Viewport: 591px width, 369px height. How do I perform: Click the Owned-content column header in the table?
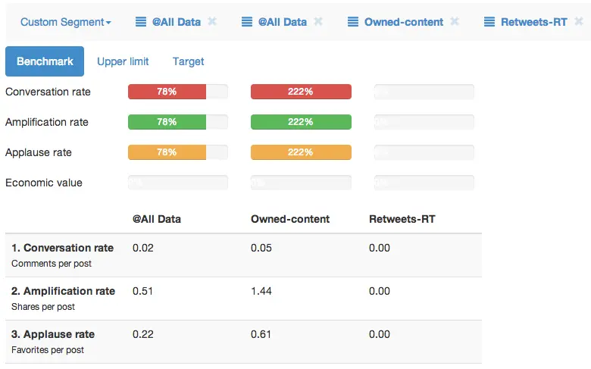tap(290, 219)
